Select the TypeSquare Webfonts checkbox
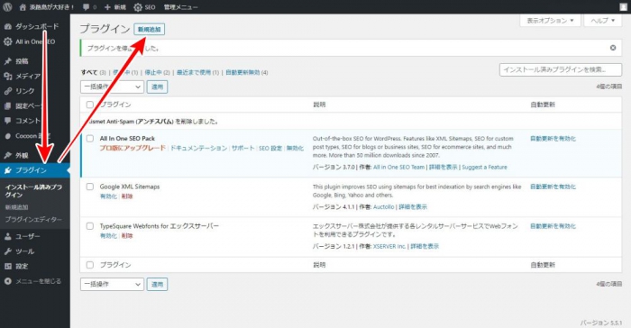This screenshot has width=631, height=328. click(90, 226)
